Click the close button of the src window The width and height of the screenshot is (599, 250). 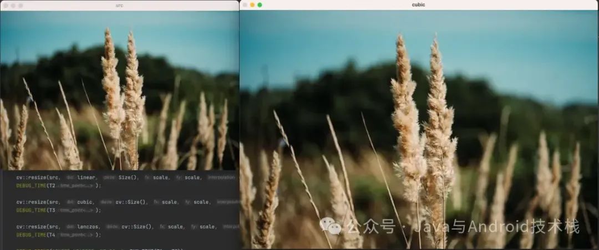(x=6, y=6)
